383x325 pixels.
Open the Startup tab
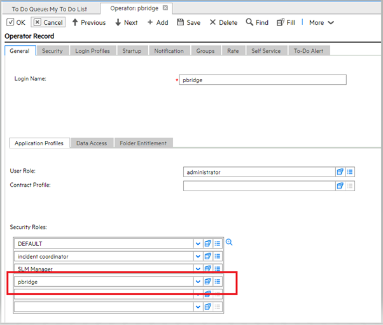pyautogui.click(x=132, y=51)
